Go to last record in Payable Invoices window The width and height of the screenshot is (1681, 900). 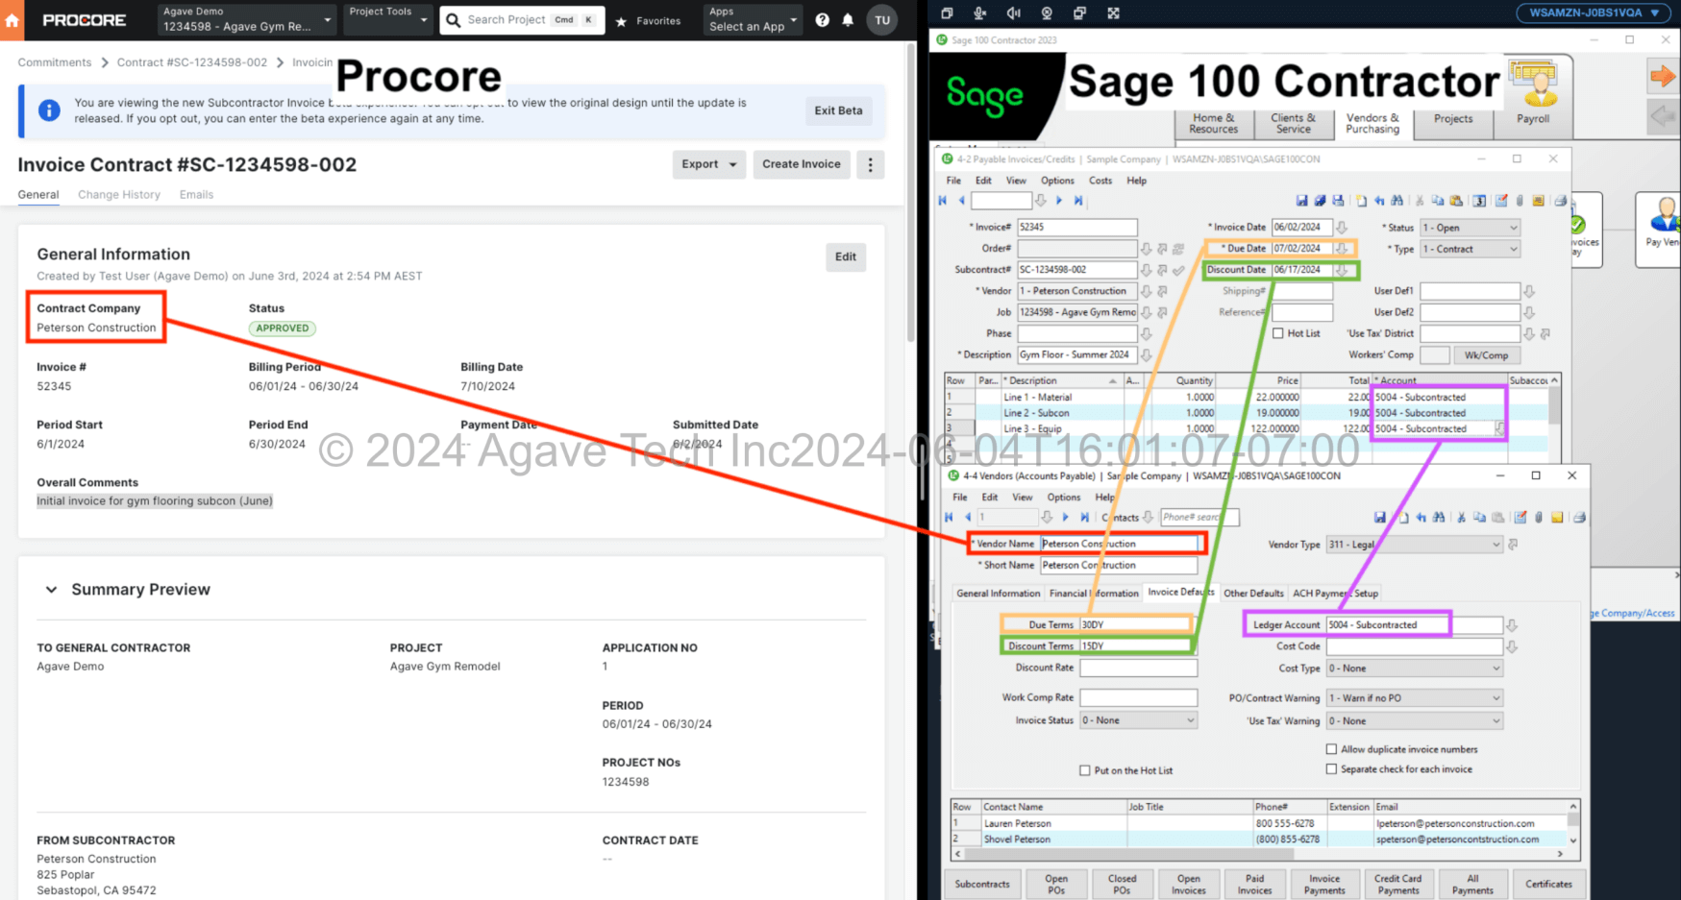(1078, 201)
